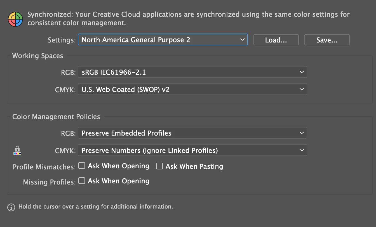Click the hold-the-cursor hint text
The height and width of the screenshot is (227, 376).
[x=96, y=207]
